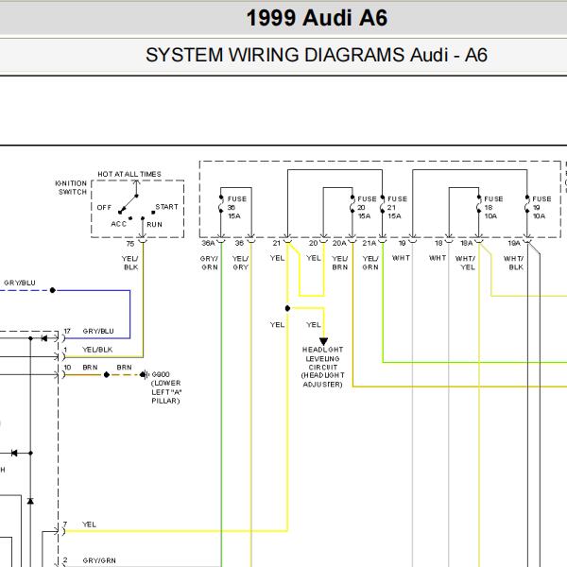This screenshot has height=567, width=567.
Task: Click the ignition switch "OFF" position label
Action: [104, 208]
